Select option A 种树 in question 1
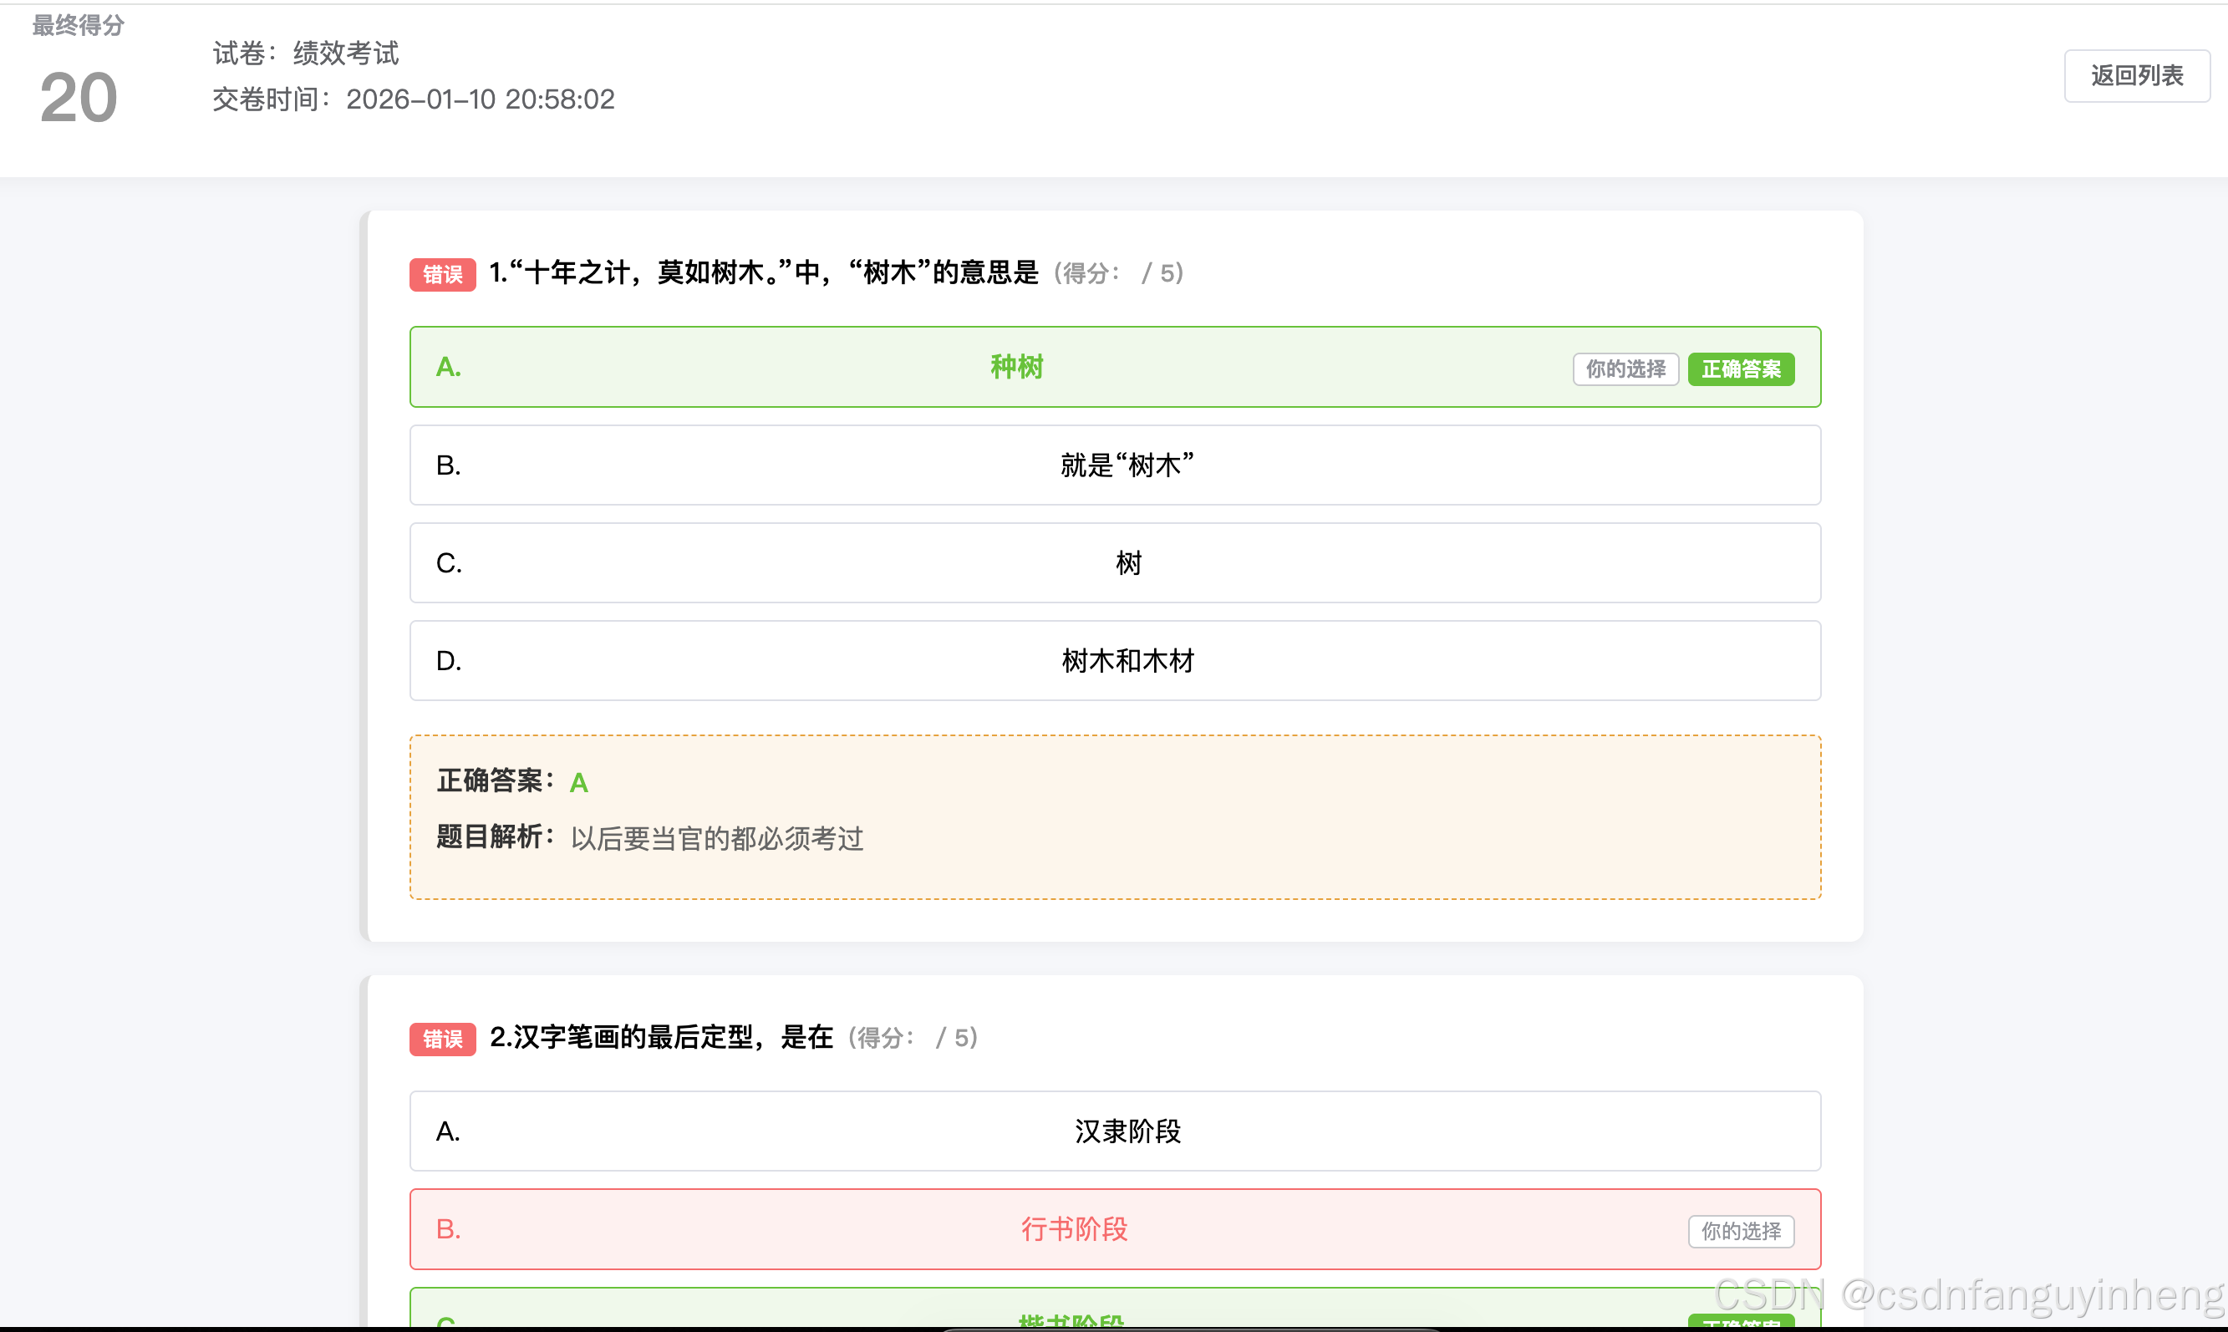This screenshot has height=1332, width=2228. (x=1015, y=367)
